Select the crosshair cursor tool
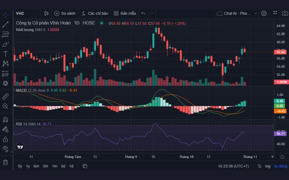The width and height of the screenshot is (289, 180). [x=5, y=15]
